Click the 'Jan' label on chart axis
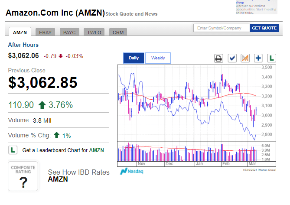 [199, 164]
